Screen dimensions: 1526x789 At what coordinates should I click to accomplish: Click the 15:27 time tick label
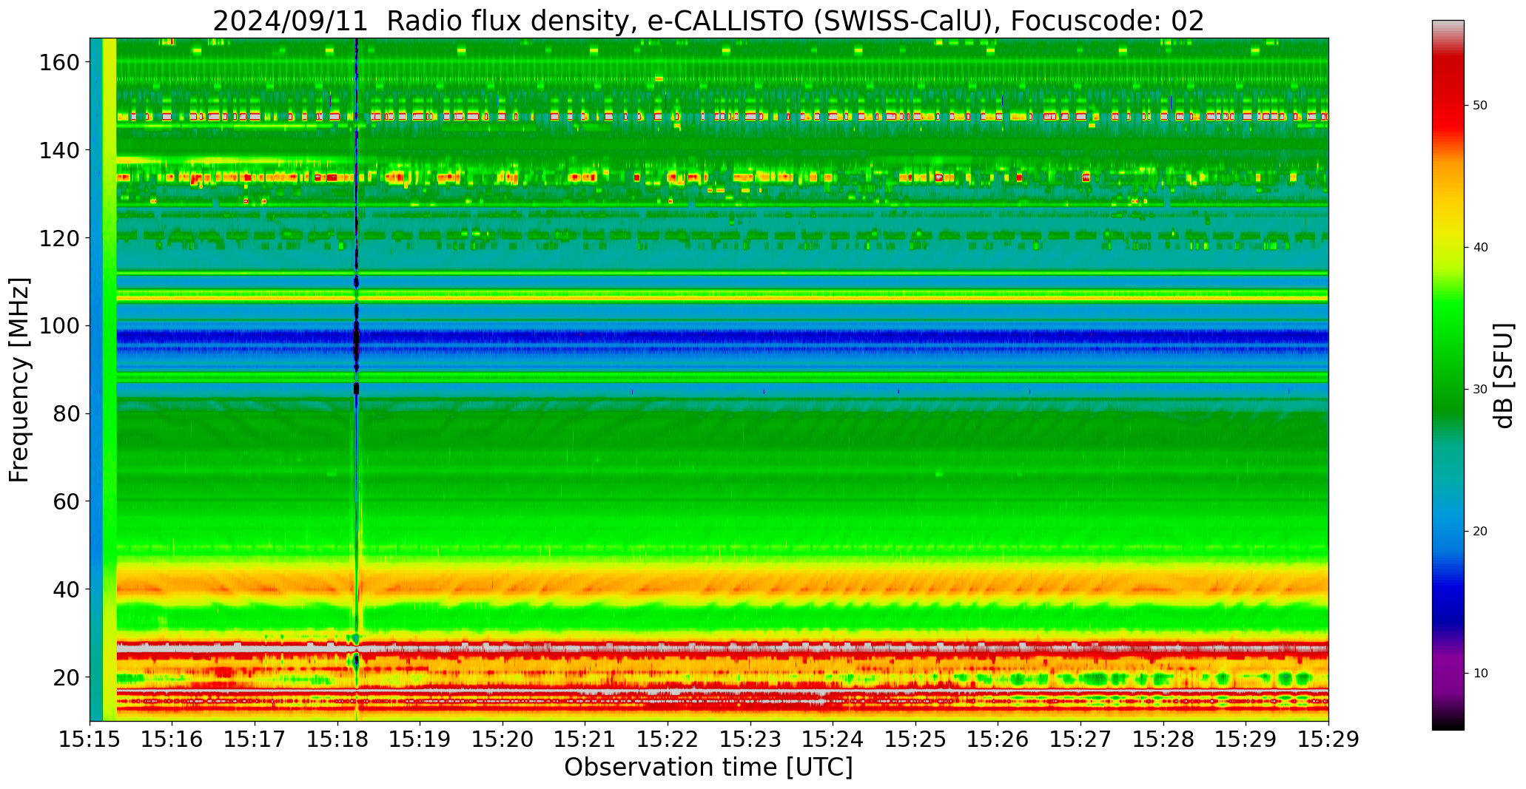tap(1080, 739)
